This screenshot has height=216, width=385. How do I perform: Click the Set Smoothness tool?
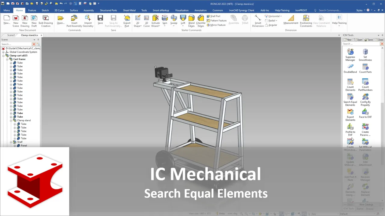(365, 55)
